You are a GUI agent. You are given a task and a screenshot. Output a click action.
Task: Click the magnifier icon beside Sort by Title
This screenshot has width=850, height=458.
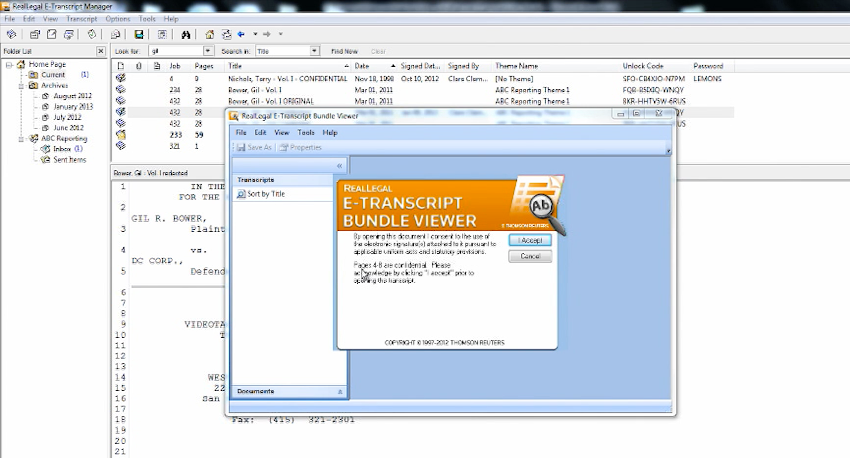[x=241, y=194]
